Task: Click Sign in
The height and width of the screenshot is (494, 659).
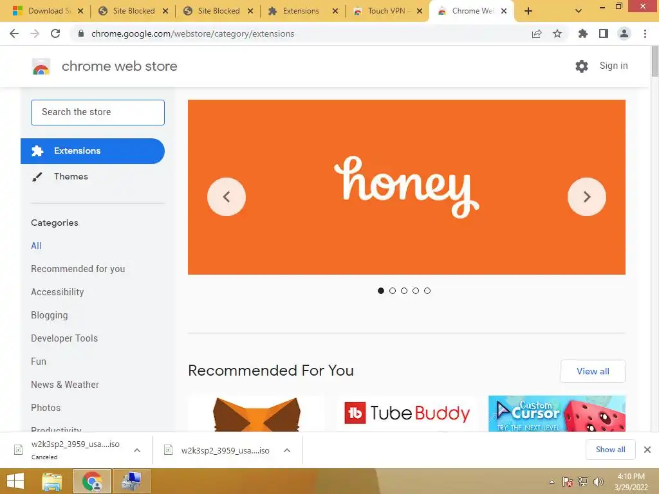Action: [x=613, y=66]
